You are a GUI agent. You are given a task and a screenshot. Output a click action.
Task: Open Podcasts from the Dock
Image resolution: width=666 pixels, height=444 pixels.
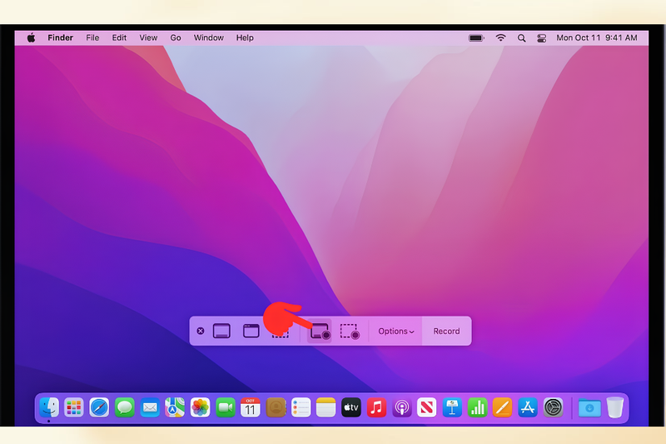point(402,407)
